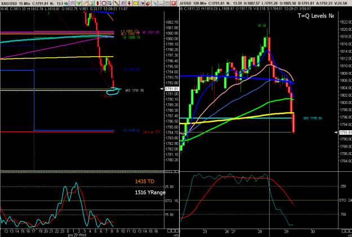Click current price tag 1791.81 on 15-Min axis
The width and height of the screenshot is (352, 237).
coord(172,89)
